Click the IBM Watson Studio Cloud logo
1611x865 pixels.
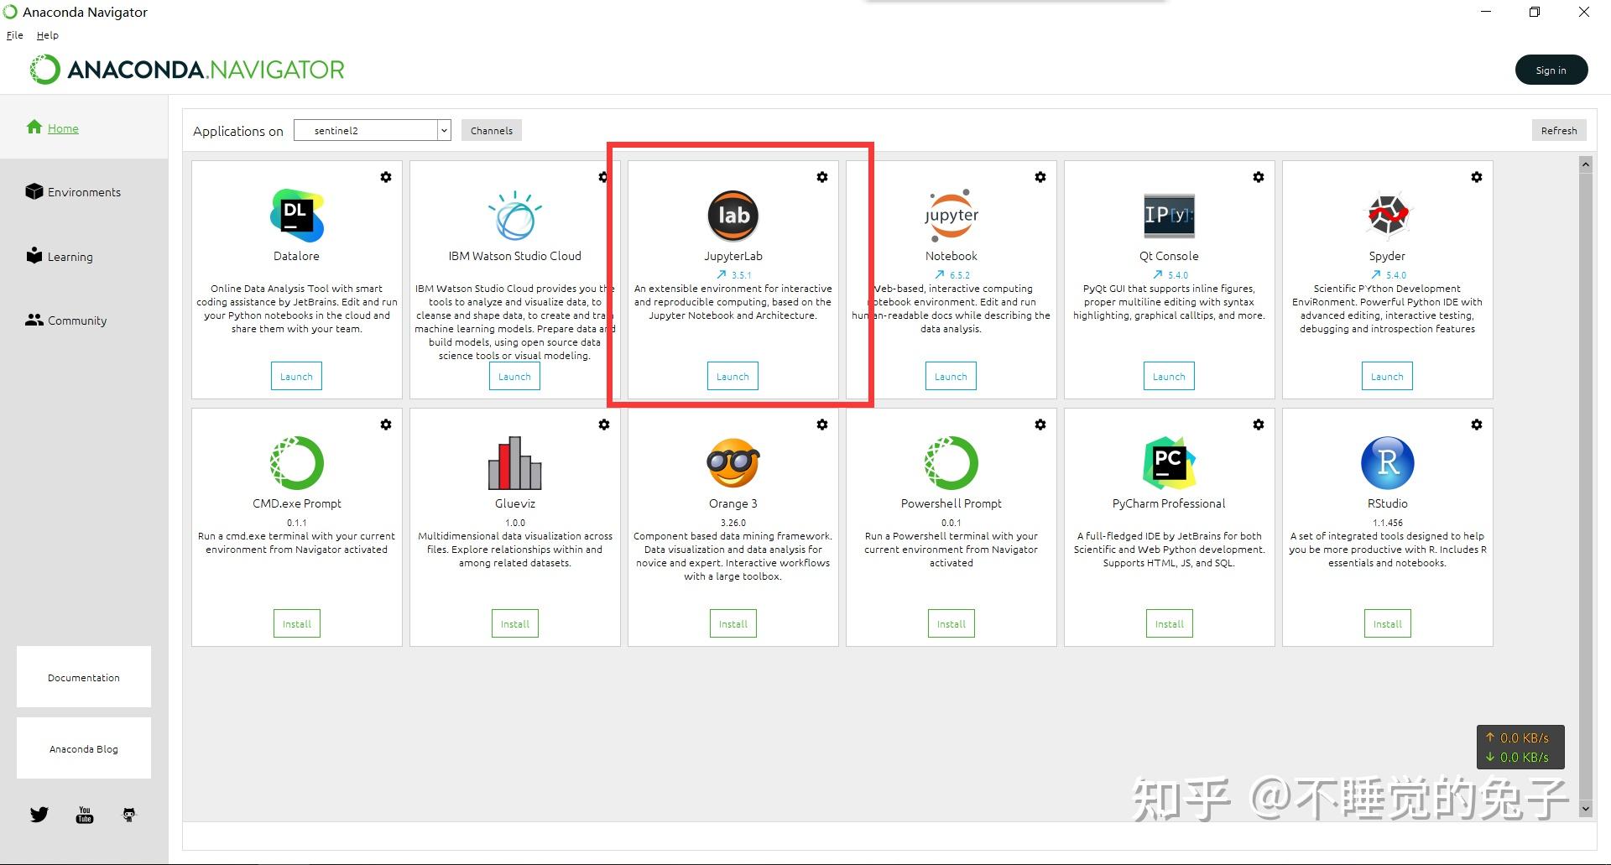pyautogui.click(x=514, y=216)
